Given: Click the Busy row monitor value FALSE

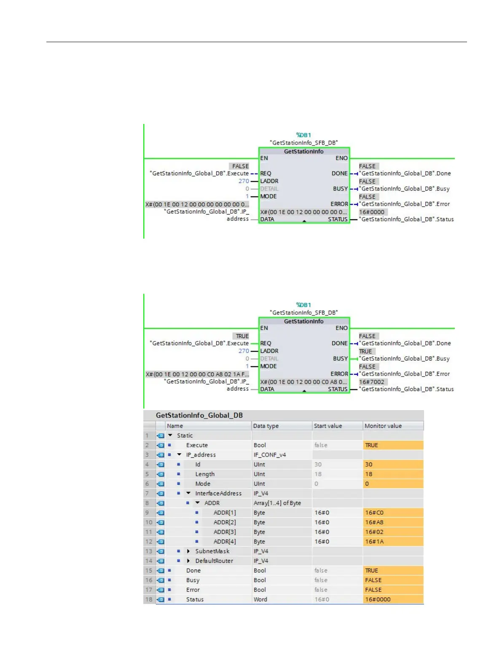Looking at the screenshot, I should pos(393,580).
